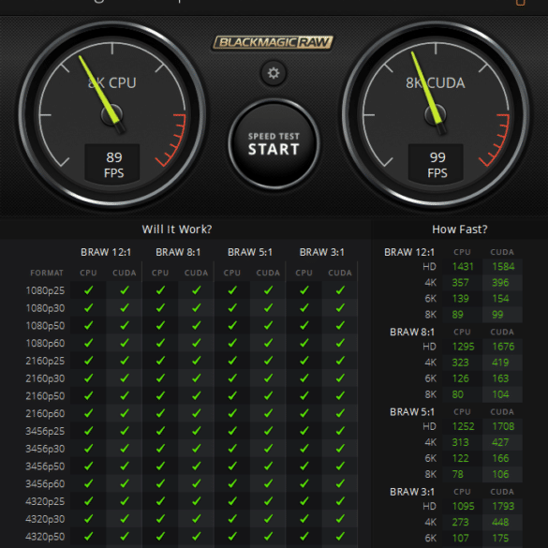Click the 4320p25 format row label
The image size is (548, 548).
click(x=45, y=501)
